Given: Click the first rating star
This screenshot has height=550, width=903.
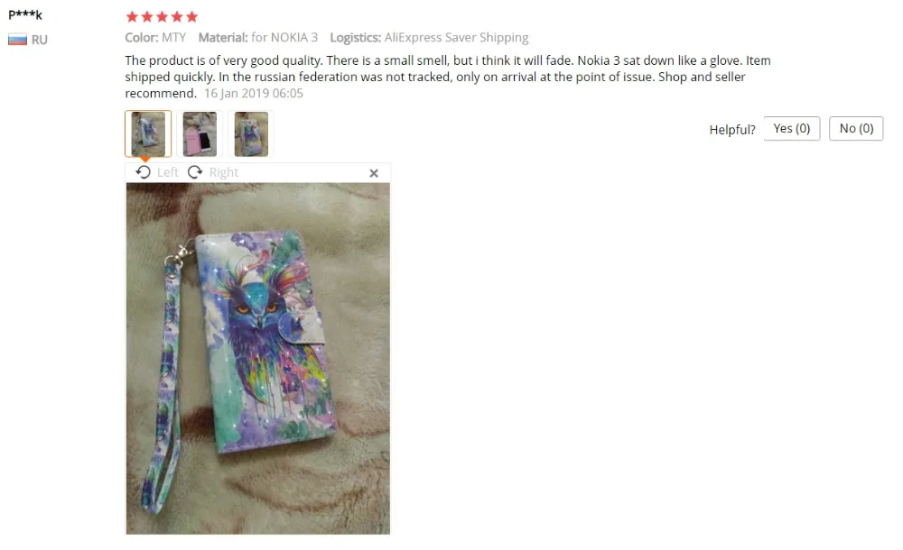Looking at the screenshot, I should click(132, 17).
